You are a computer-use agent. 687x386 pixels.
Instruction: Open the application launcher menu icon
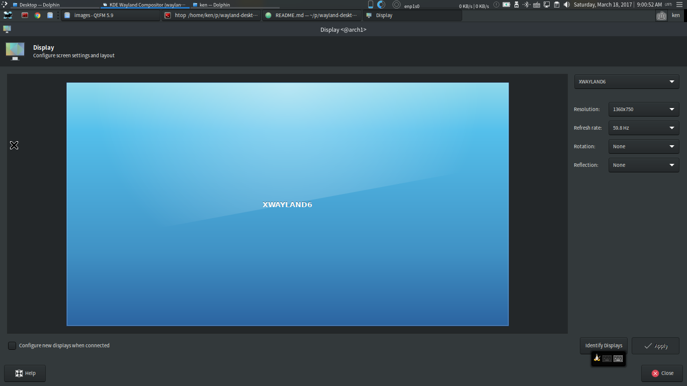(x=8, y=15)
